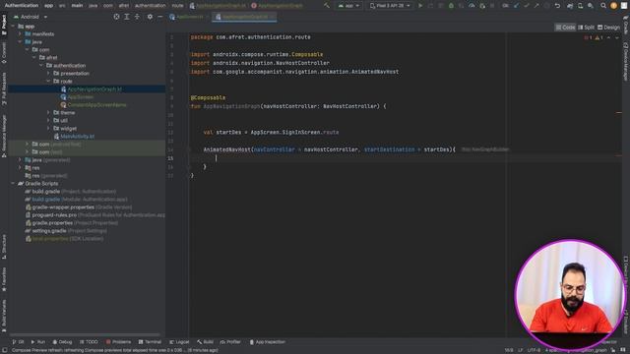Switch editor to Code view
The image size is (630, 354).
click(565, 28)
